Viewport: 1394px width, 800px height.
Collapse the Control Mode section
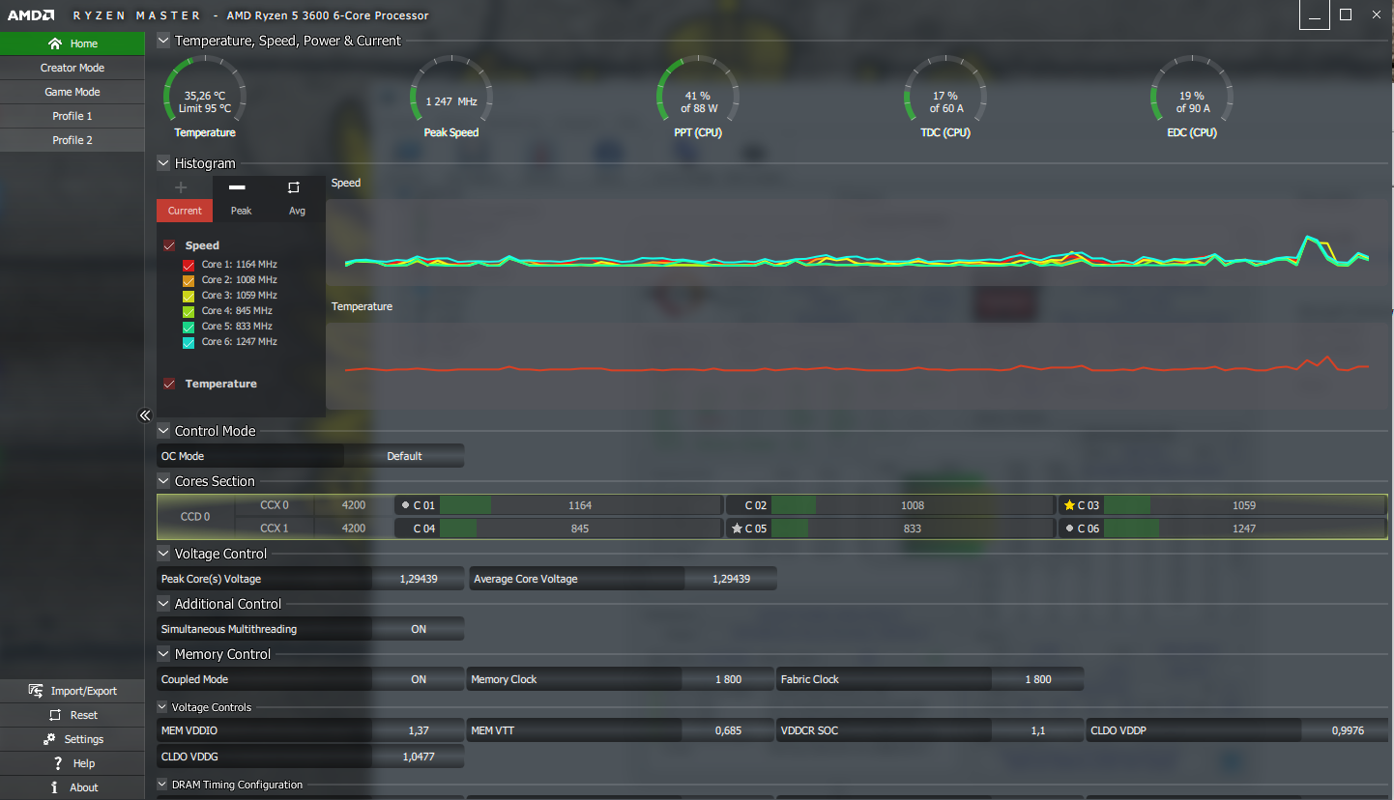(163, 431)
